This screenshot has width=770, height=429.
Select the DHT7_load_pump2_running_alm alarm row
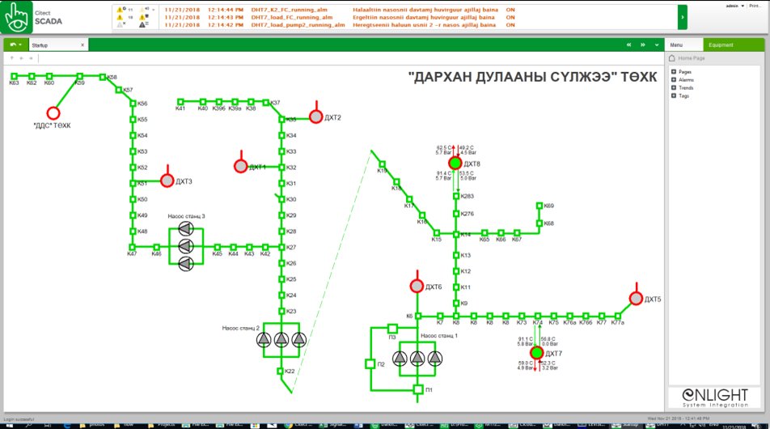(339, 24)
